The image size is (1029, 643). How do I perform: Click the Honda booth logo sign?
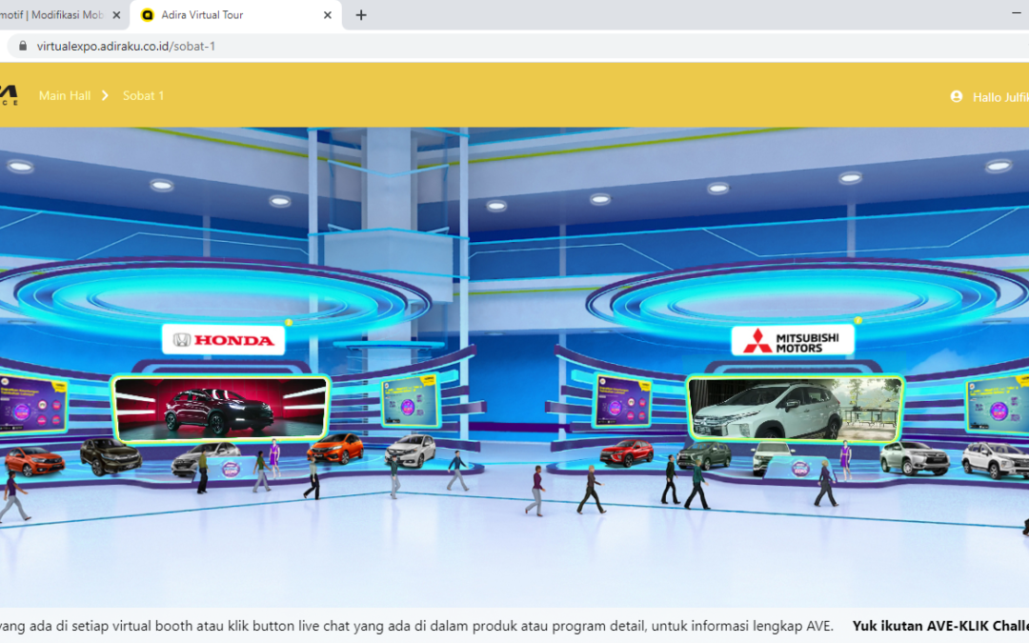pos(223,340)
